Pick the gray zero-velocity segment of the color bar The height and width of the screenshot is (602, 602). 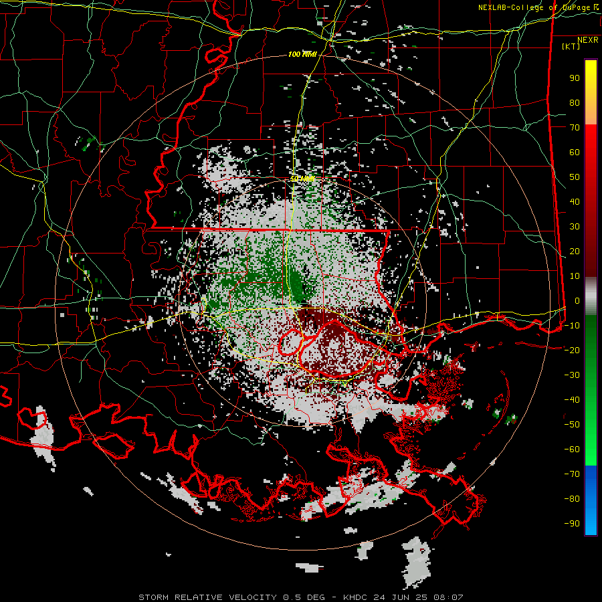[x=591, y=296]
